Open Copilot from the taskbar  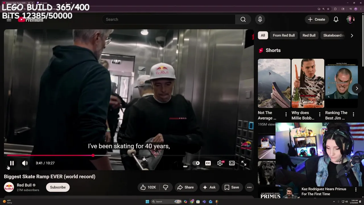click(x=185, y=202)
